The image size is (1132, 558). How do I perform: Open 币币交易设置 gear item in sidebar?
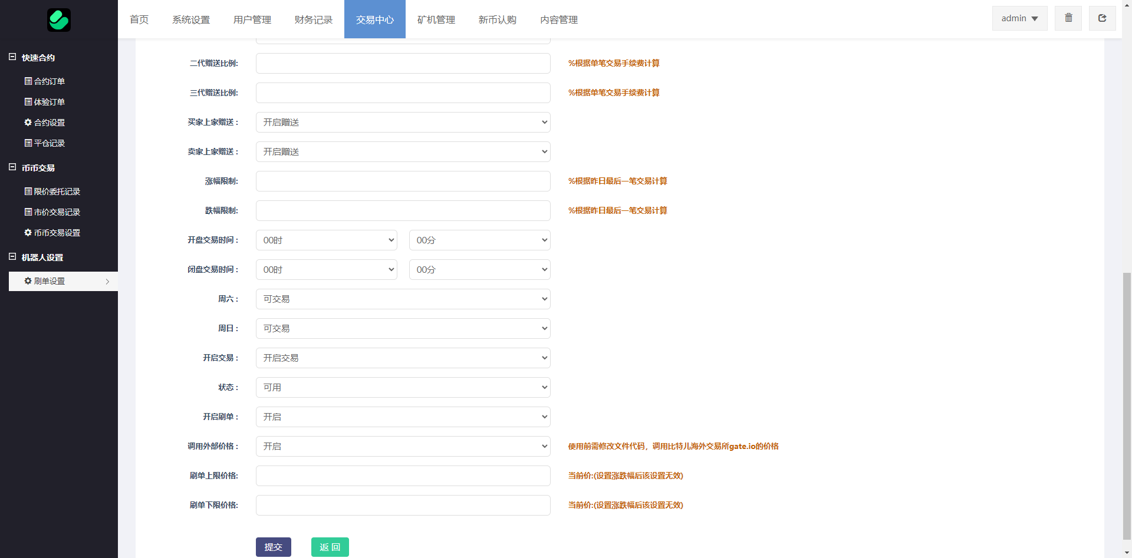[52, 233]
